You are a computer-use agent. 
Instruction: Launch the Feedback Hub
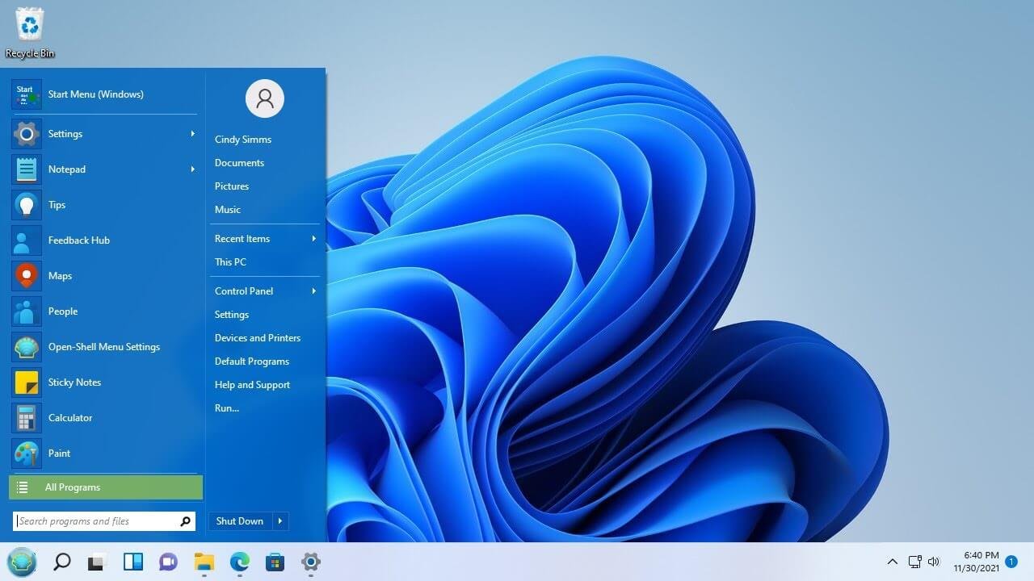click(78, 240)
